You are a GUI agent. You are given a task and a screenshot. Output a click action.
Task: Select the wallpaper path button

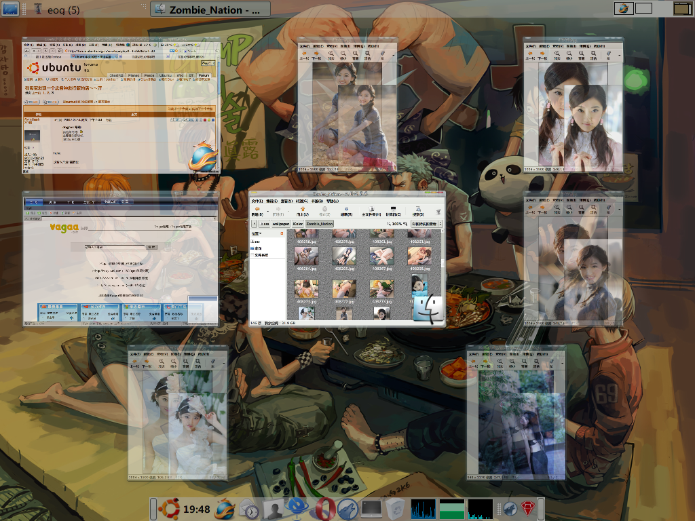[280, 224]
